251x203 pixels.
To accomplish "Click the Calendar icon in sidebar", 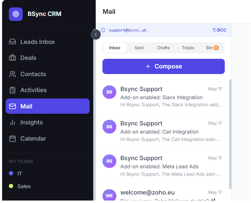I will click(x=12, y=139).
